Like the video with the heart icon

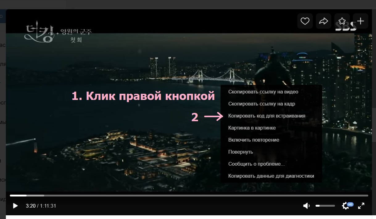pos(305,21)
